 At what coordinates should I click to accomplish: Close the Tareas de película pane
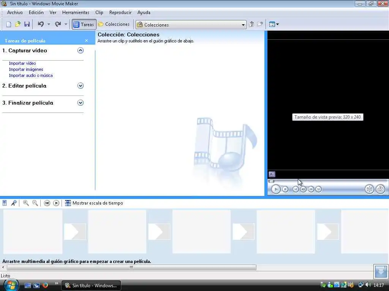click(86, 41)
